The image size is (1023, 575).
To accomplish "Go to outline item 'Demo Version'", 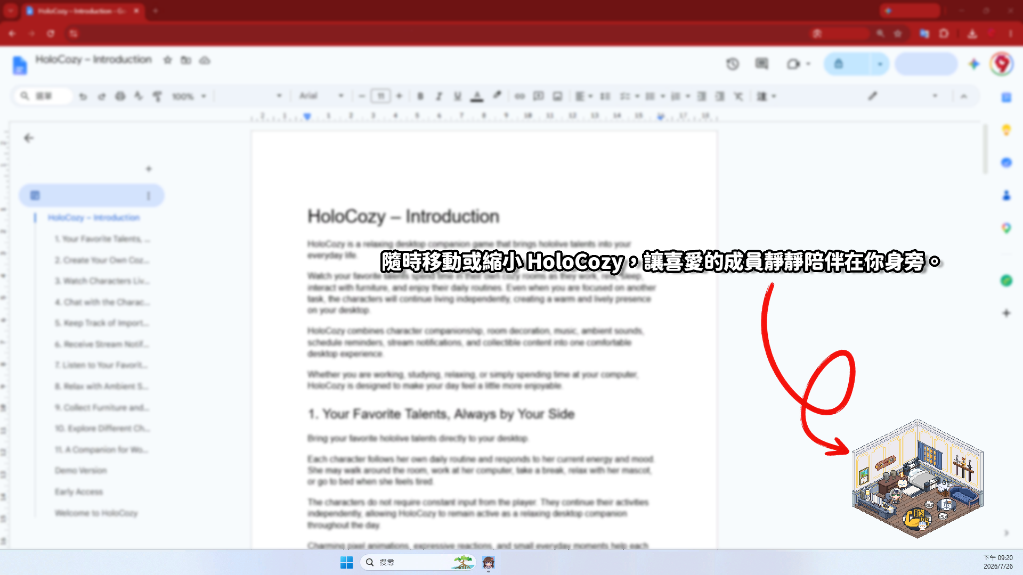I will (81, 471).
